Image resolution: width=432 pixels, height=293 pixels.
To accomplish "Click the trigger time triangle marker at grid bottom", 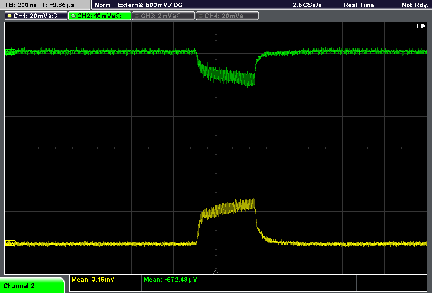I will click(x=216, y=272).
